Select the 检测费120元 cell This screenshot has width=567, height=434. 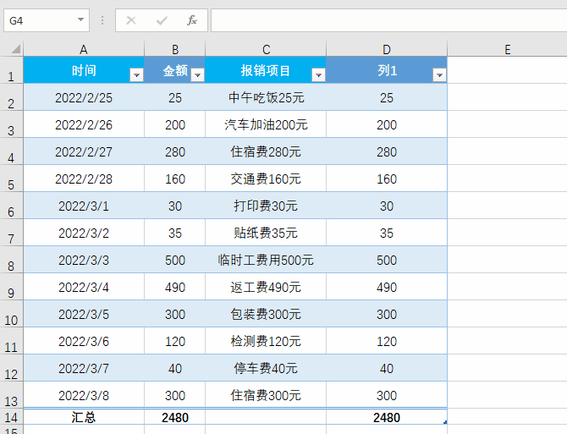click(x=266, y=342)
